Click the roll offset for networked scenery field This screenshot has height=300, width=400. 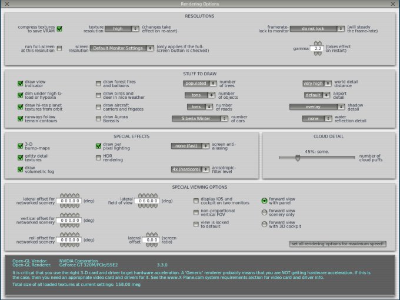pyautogui.click(x=69, y=240)
